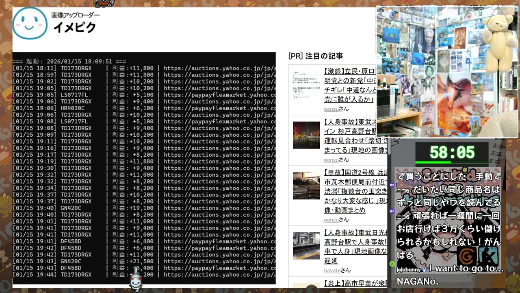
Task: Click the [01/15 19:08] LS0717FL log row
Action: tap(144, 121)
